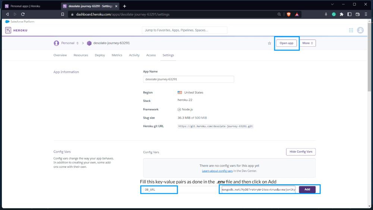The image size is (373, 210).
Task: Click the Brave Rewards triangle icon
Action: (297, 14)
